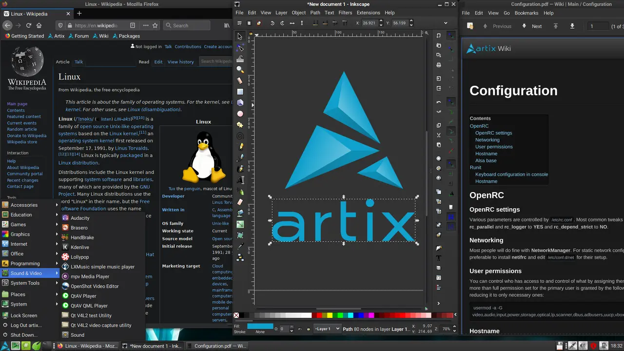Select the Inkscape paint bucket tool
The width and height of the screenshot is (624, 351).
point(240,213)
